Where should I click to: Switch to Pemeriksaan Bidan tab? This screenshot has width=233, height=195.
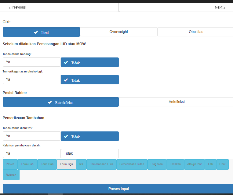coord(132,164)
